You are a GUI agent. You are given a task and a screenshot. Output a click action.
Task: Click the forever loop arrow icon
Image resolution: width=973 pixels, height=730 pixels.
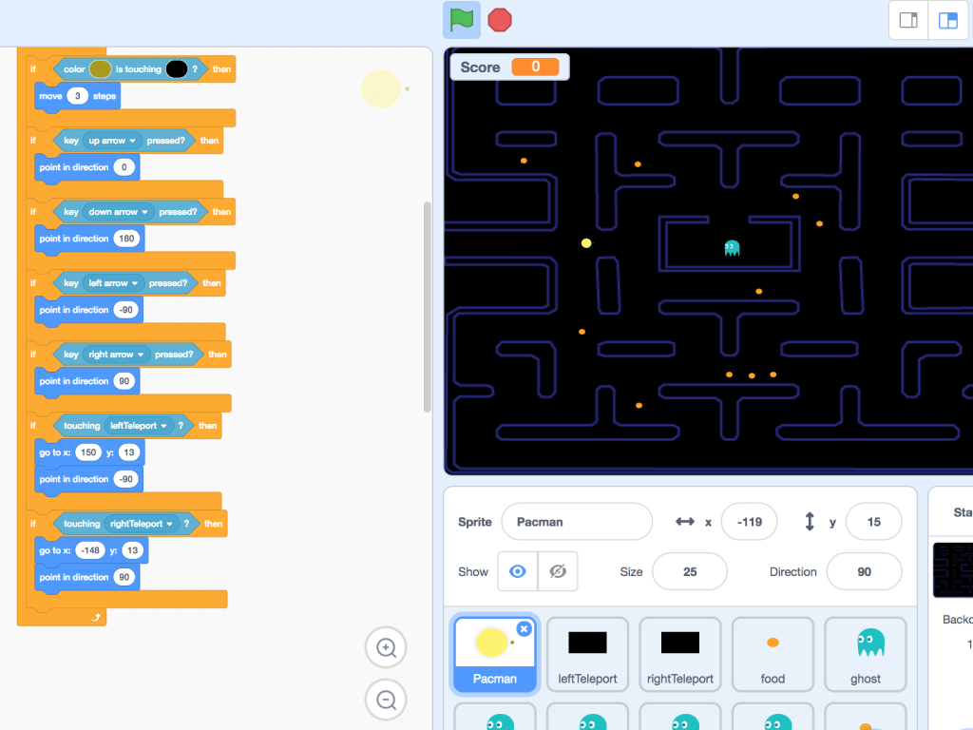(x=96, y=616)
